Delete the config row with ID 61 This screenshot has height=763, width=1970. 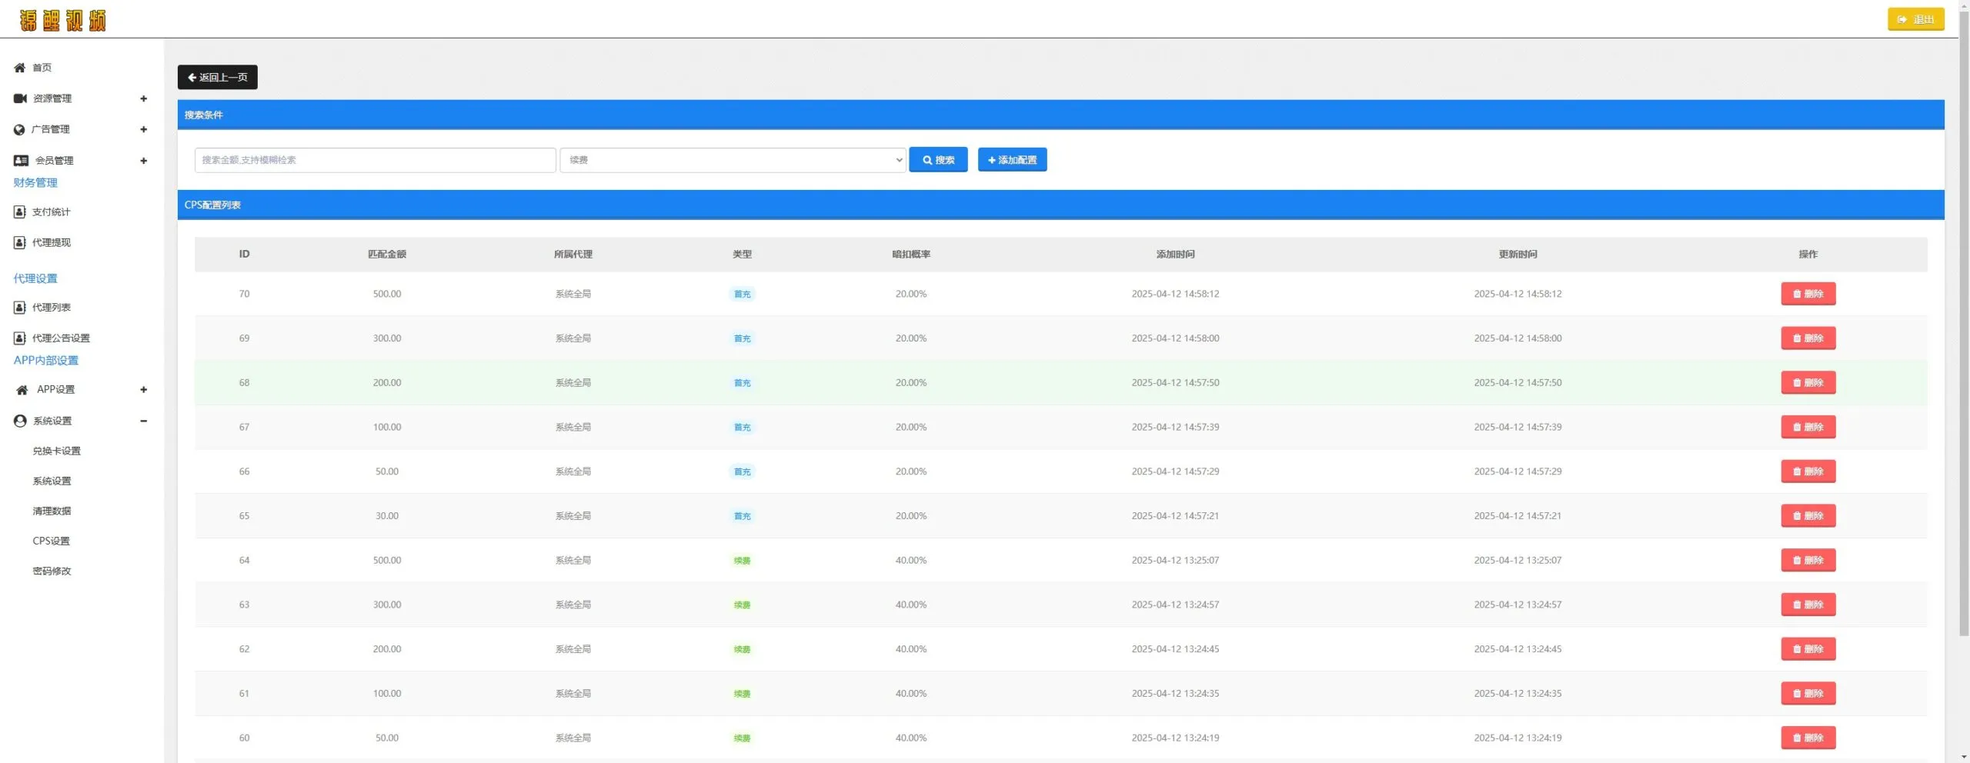(1808, 694)
